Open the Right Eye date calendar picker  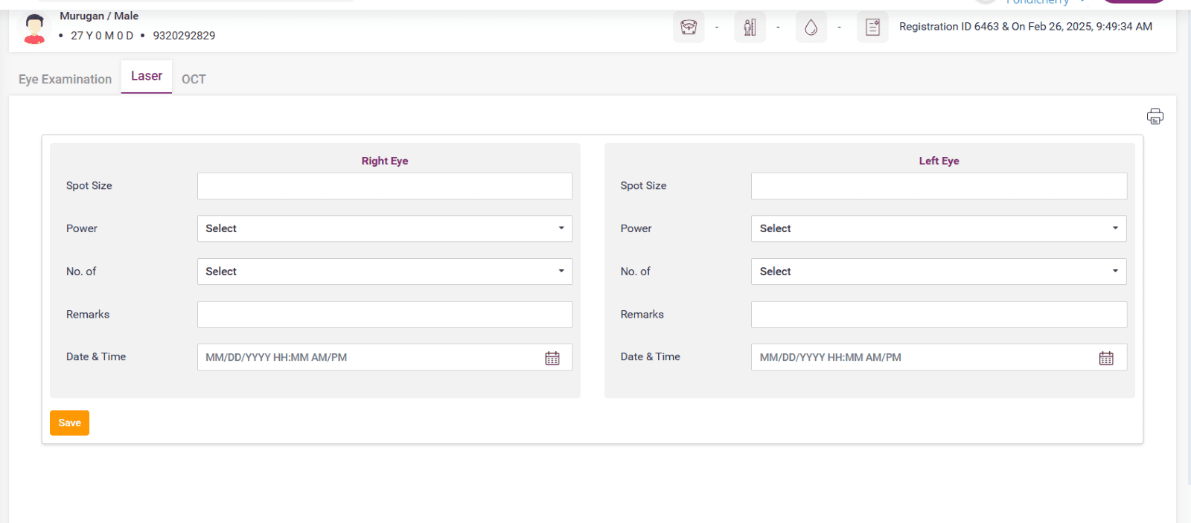[552, 358]
